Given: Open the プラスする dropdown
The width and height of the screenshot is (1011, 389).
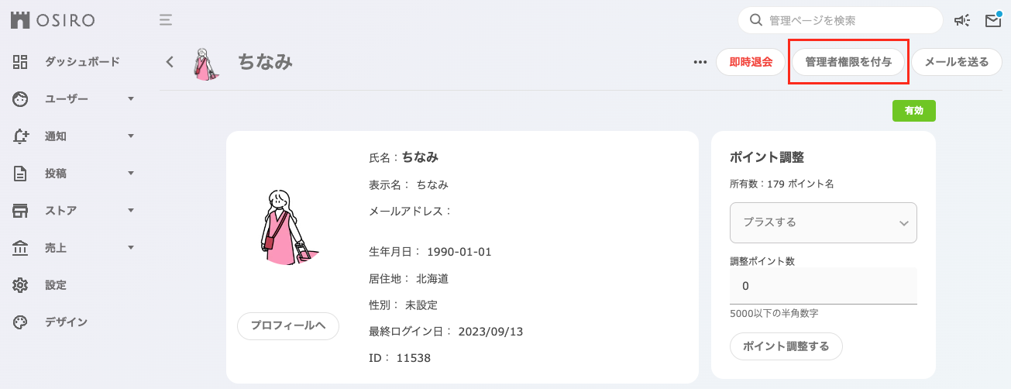Looking at the screenshot, I should coord(824,222).
